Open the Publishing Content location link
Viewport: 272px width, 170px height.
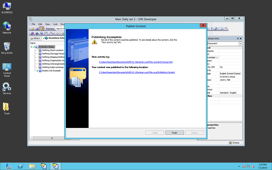tap(137, 72)
